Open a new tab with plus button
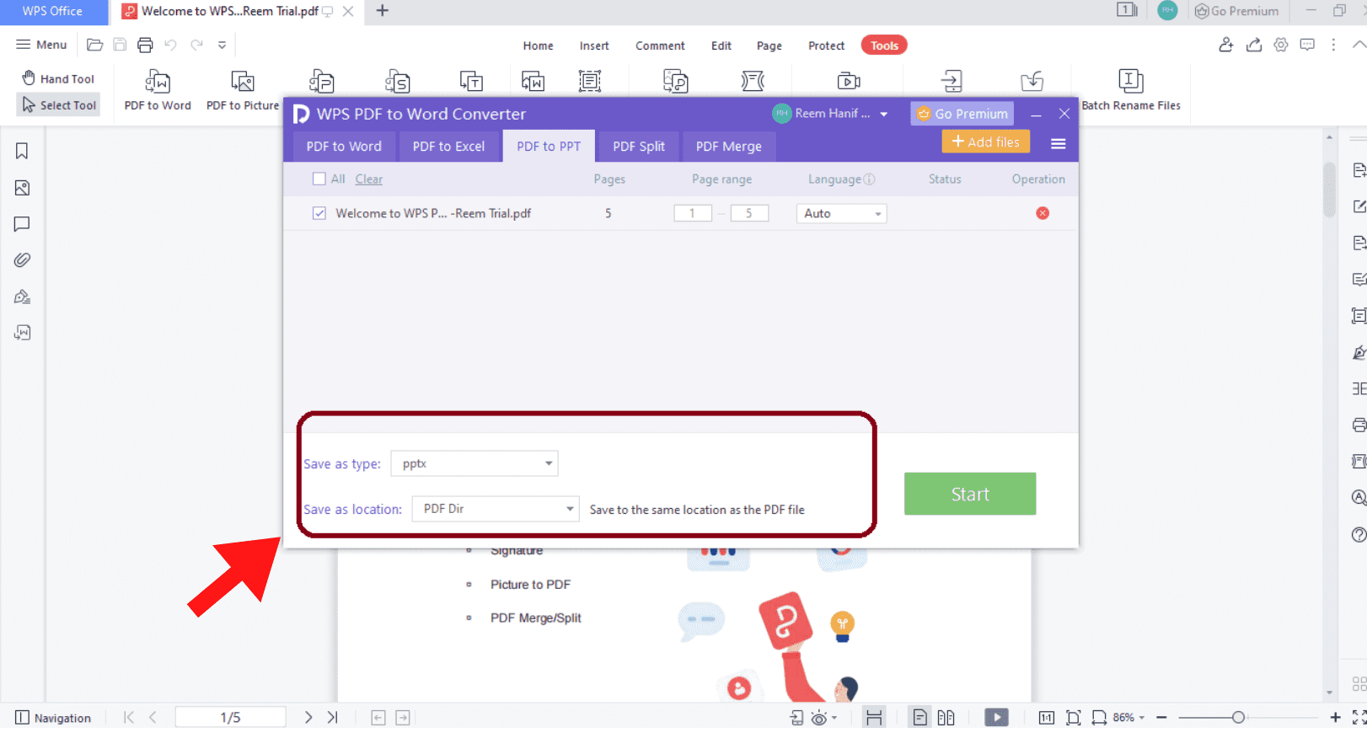1367x738 pixels. [x=382, y=11]
